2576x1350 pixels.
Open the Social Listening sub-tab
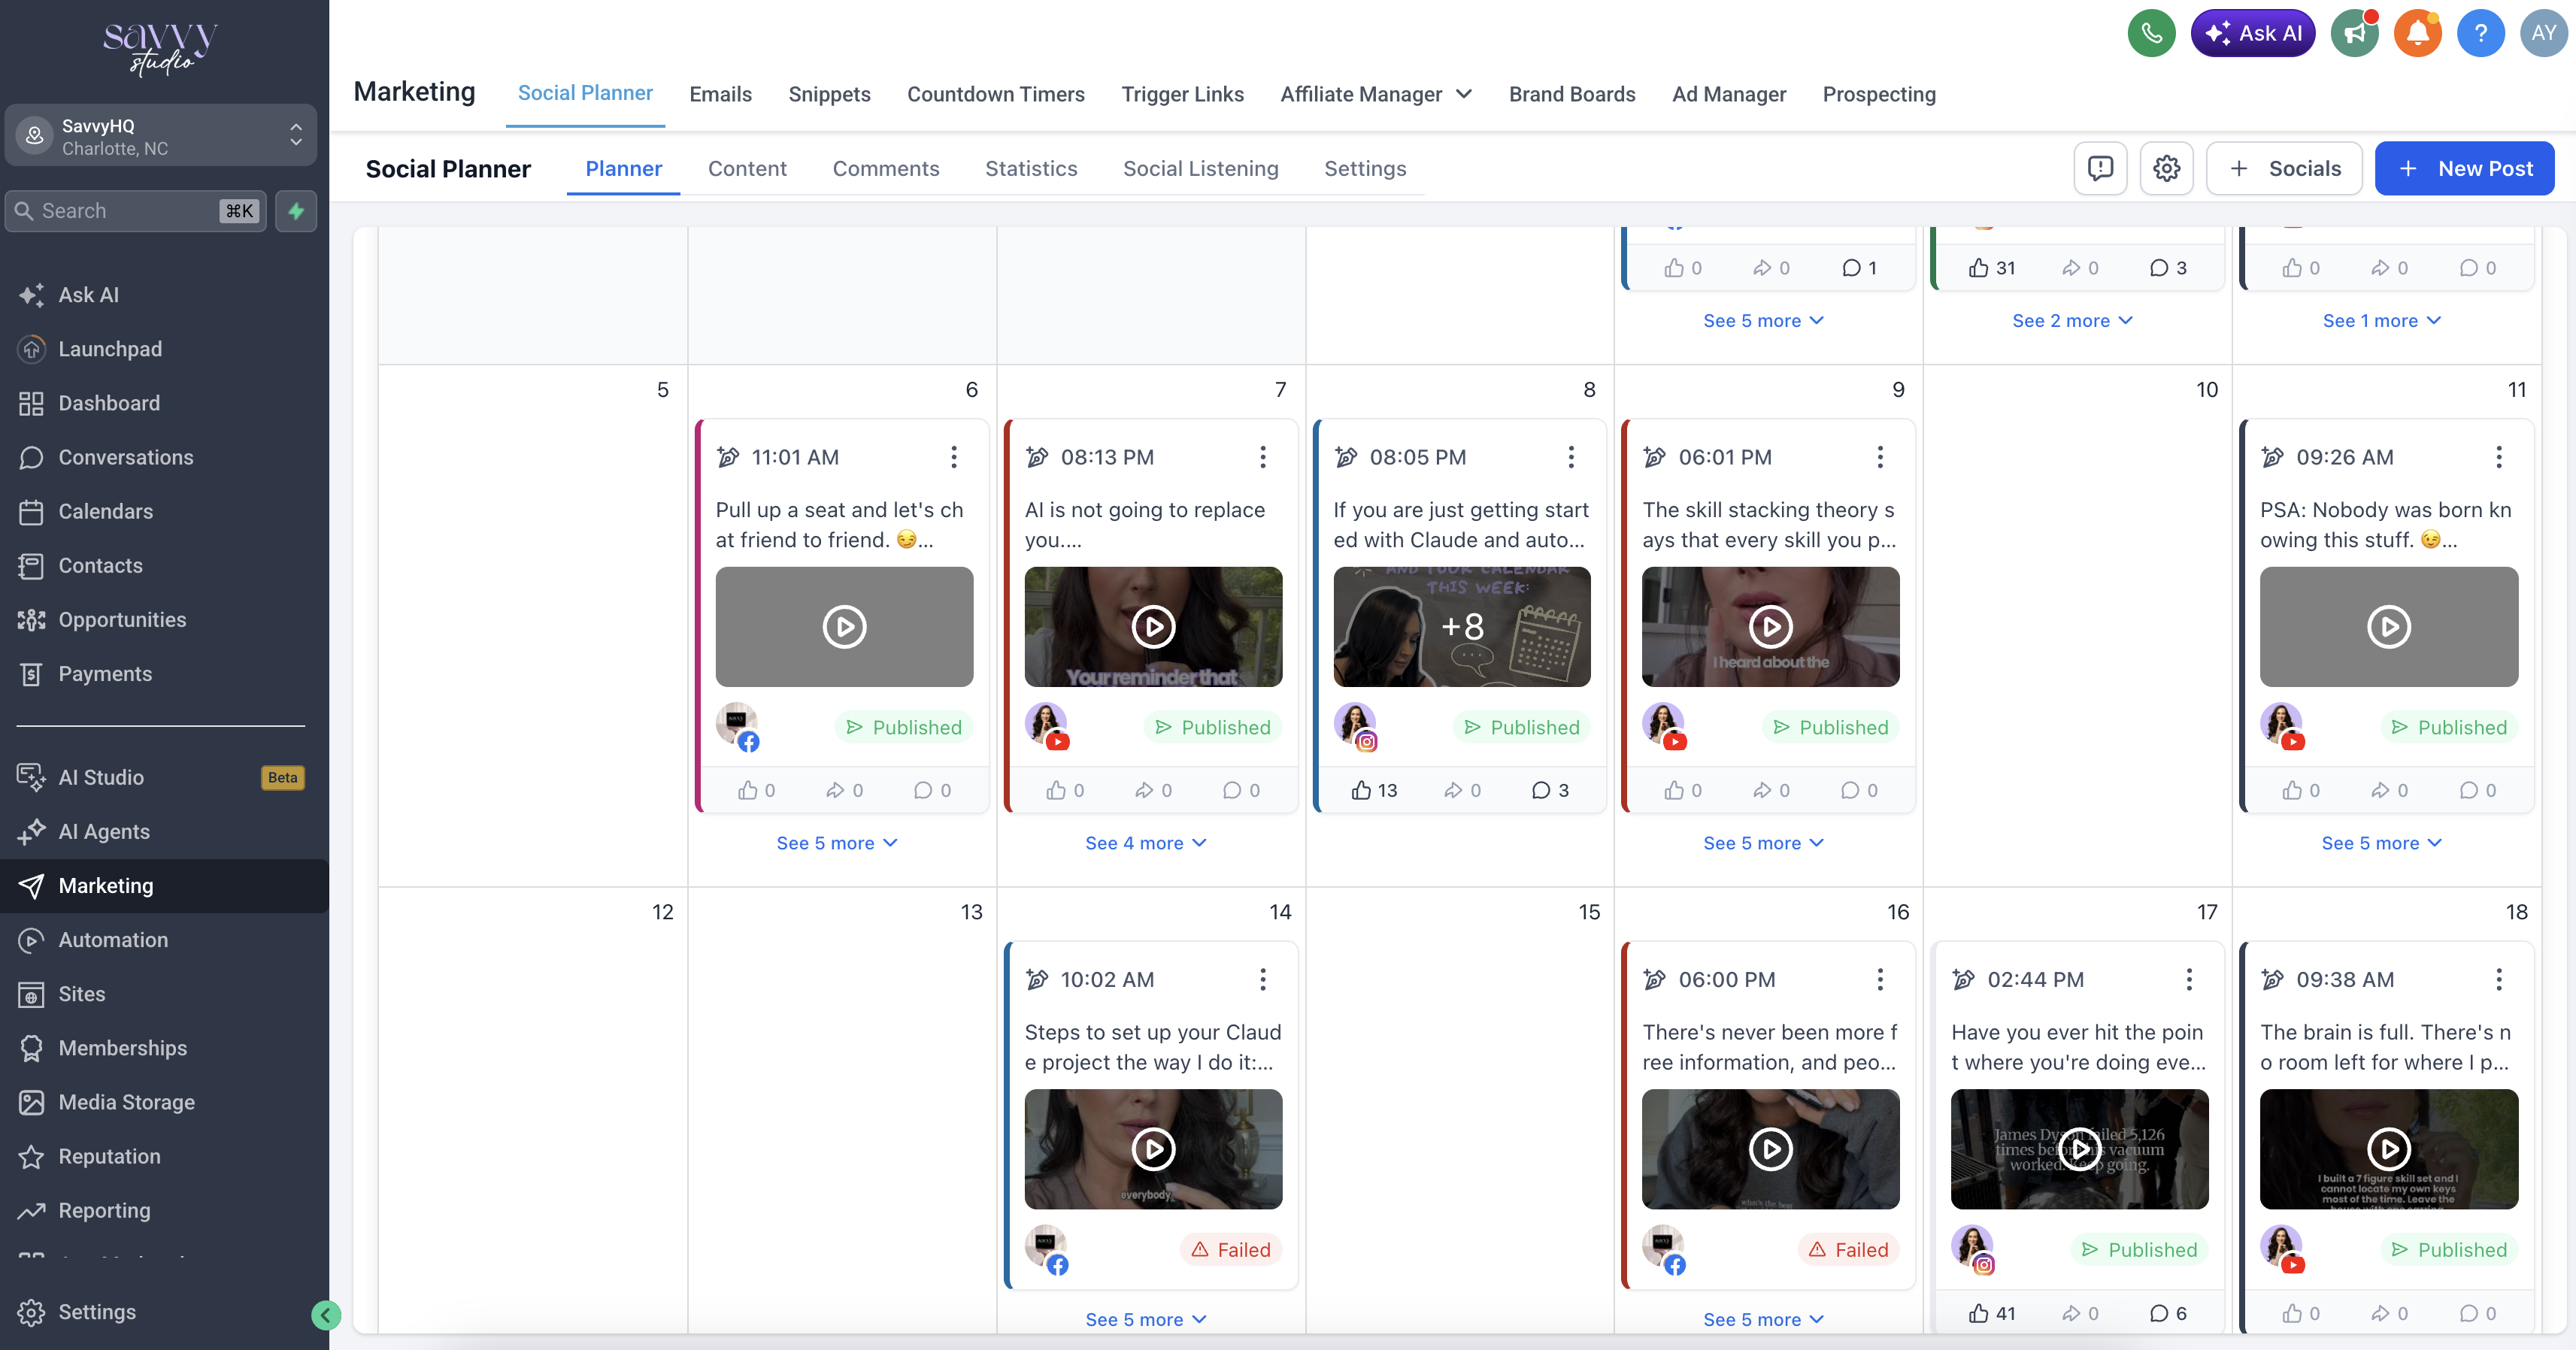point(1201,168)
